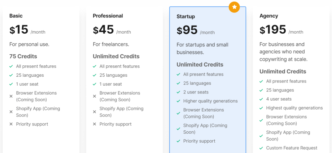Click the X icon beside Basic Priority support

[11, 124]
